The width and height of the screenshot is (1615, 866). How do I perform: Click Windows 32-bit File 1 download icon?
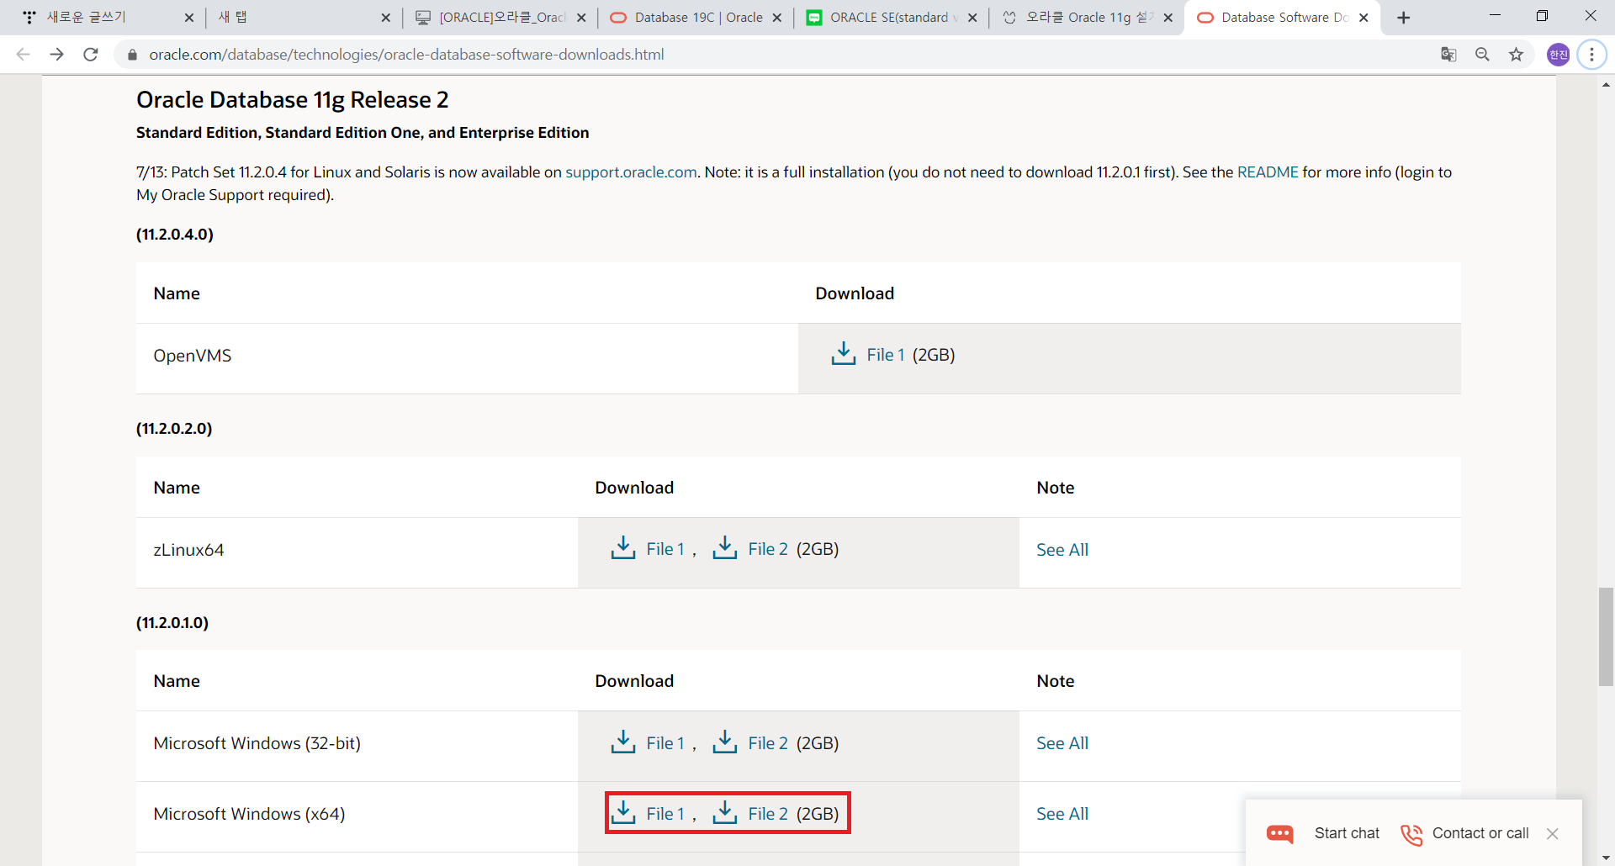pyautogui.click(x=622, y=742)
